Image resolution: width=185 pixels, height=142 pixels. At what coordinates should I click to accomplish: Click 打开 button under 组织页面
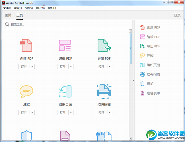pyautogui.click(x=63, y=112)
